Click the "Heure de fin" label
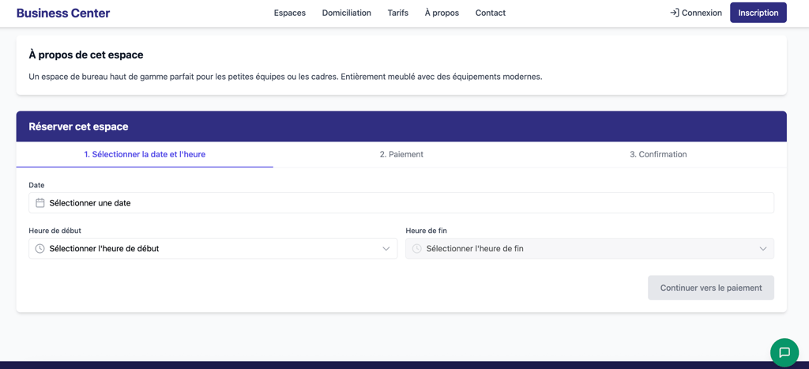This screenshot has width=809, height=369. pyautogui.click(x=426, y=231)
